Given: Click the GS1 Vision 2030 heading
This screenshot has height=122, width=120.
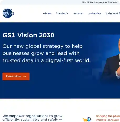Looking at the screenshot, I should [28, 35].
